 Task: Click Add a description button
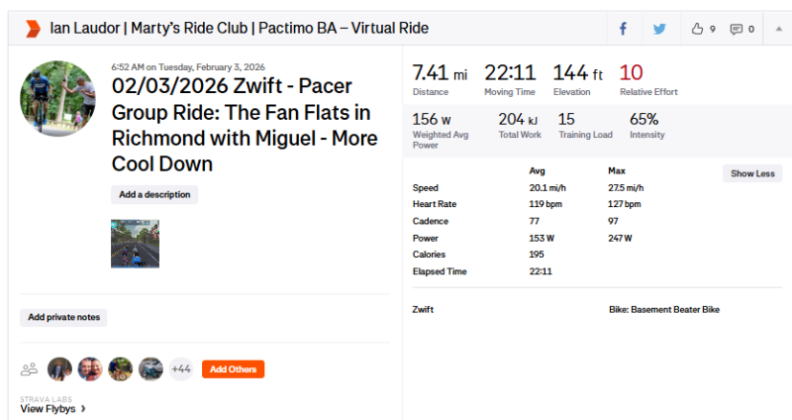154,195
